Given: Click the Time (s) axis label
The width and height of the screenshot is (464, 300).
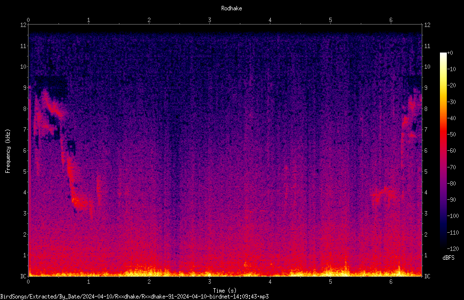Looking at the screenshot, I should (225, 291).
